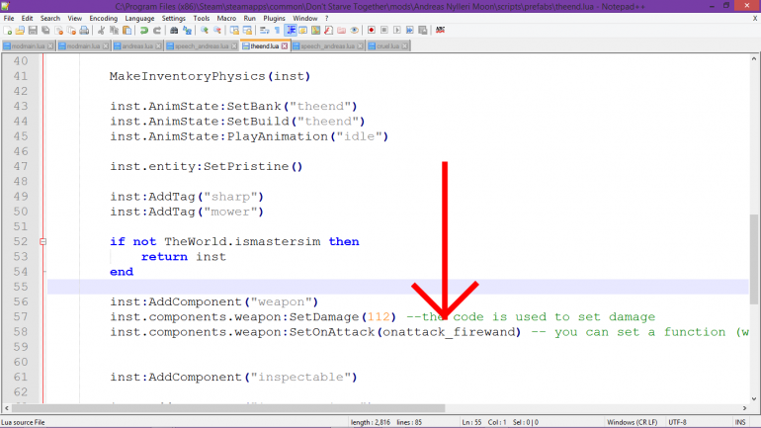Toggle the Document Map icon
The image size is (761, 428).
pos(316,31)
